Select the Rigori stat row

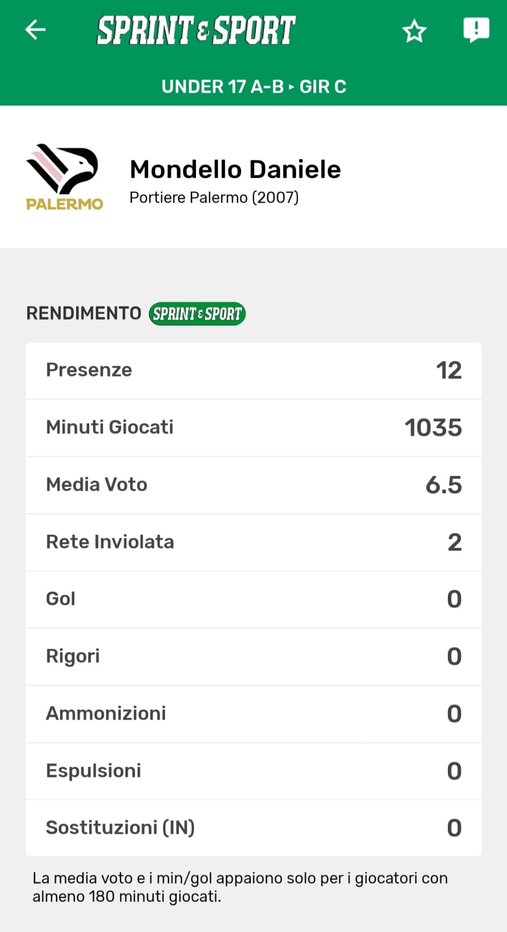[x=253, y=657]
